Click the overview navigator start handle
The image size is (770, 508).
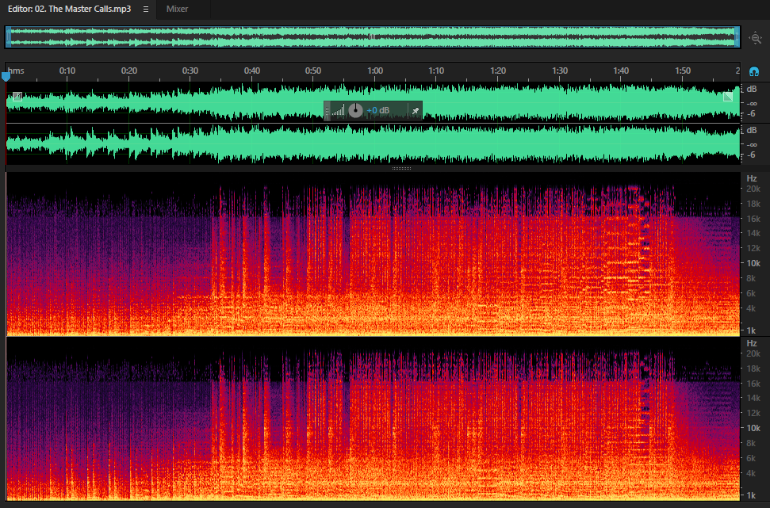(x=9, y=37)
